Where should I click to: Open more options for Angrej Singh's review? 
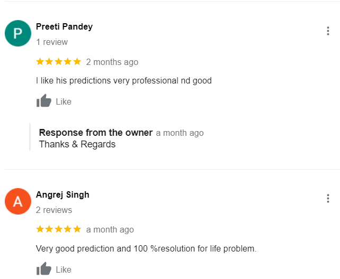[328, 198]
